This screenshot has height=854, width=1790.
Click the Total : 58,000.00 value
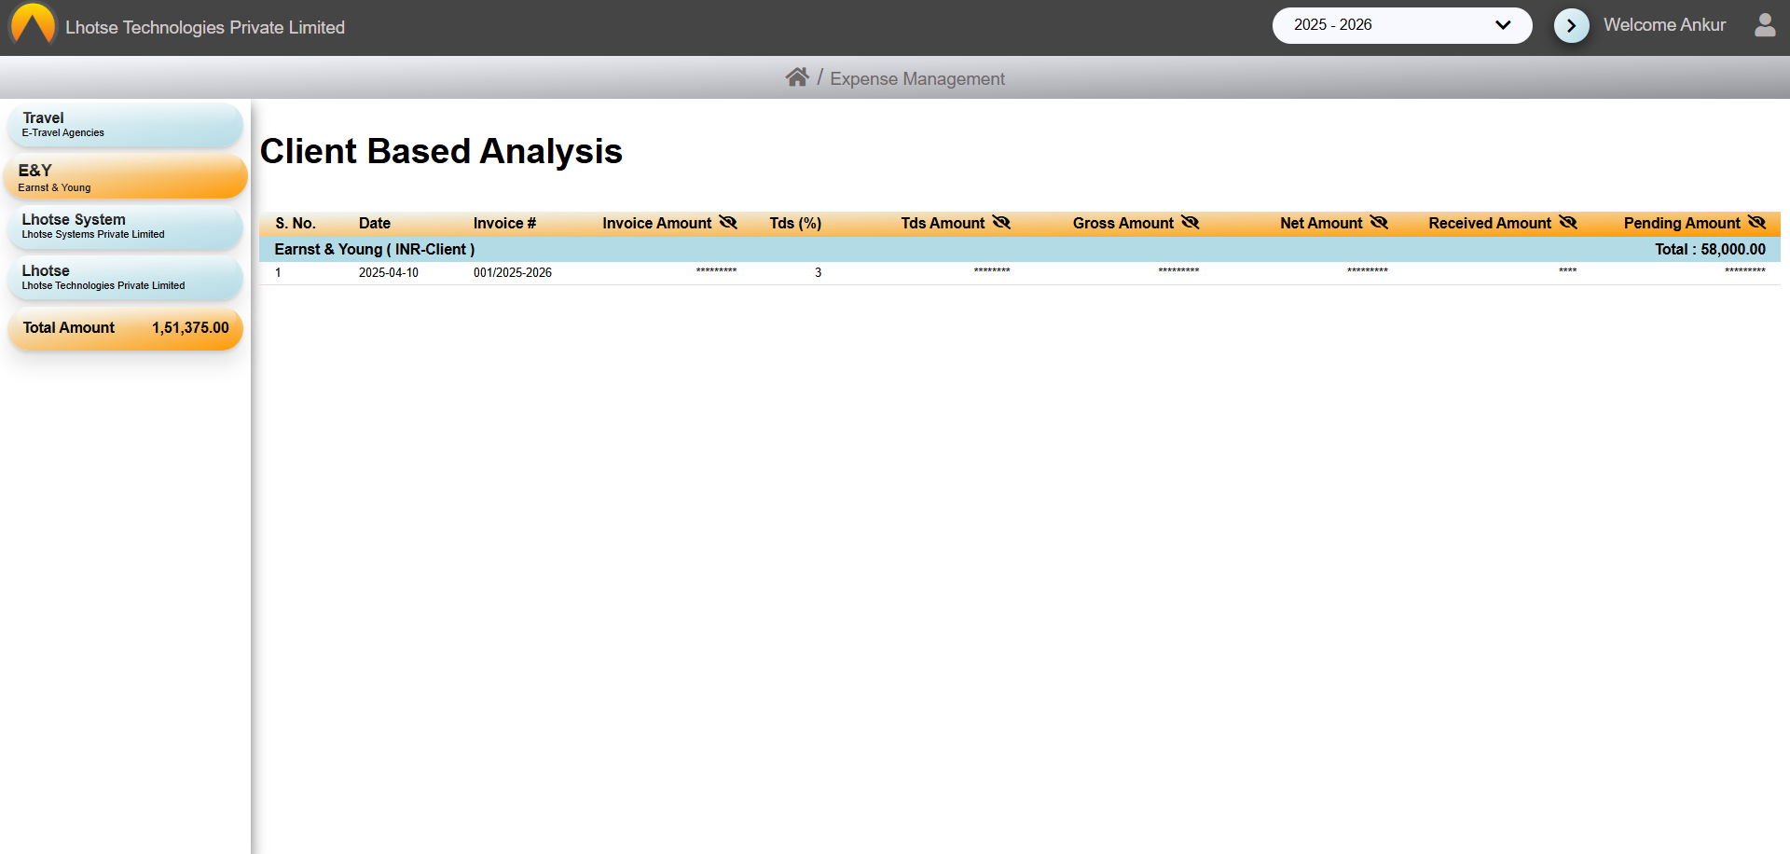pos(1710,250)
